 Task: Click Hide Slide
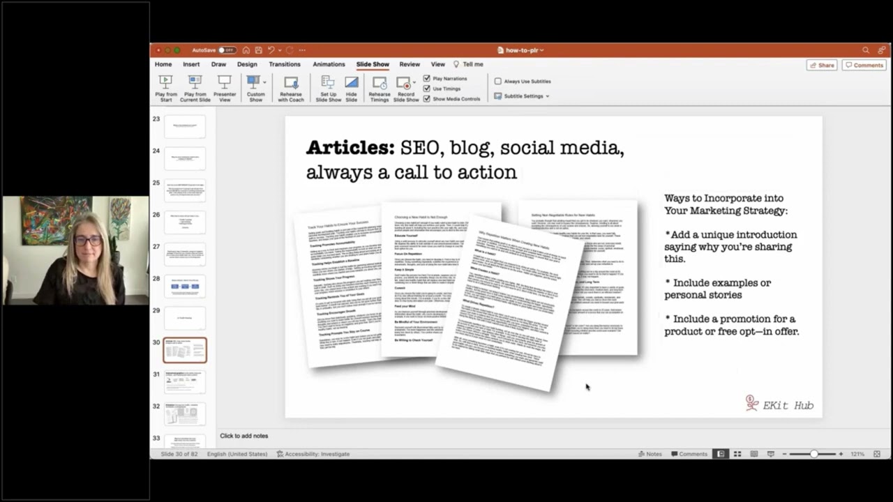pos(352,89)
